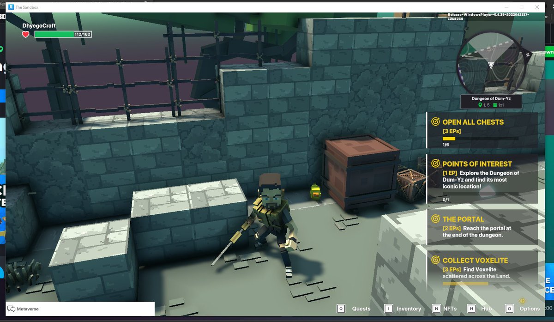Click the O key icon for Options

pos(509,309)
